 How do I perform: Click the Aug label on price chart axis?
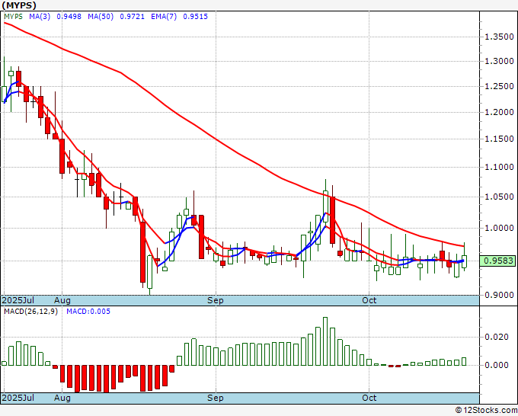(62, 300)
